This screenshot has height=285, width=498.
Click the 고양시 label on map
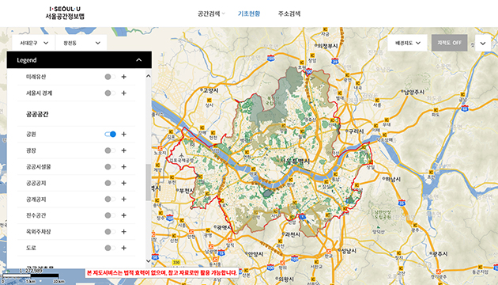[210, 91]
